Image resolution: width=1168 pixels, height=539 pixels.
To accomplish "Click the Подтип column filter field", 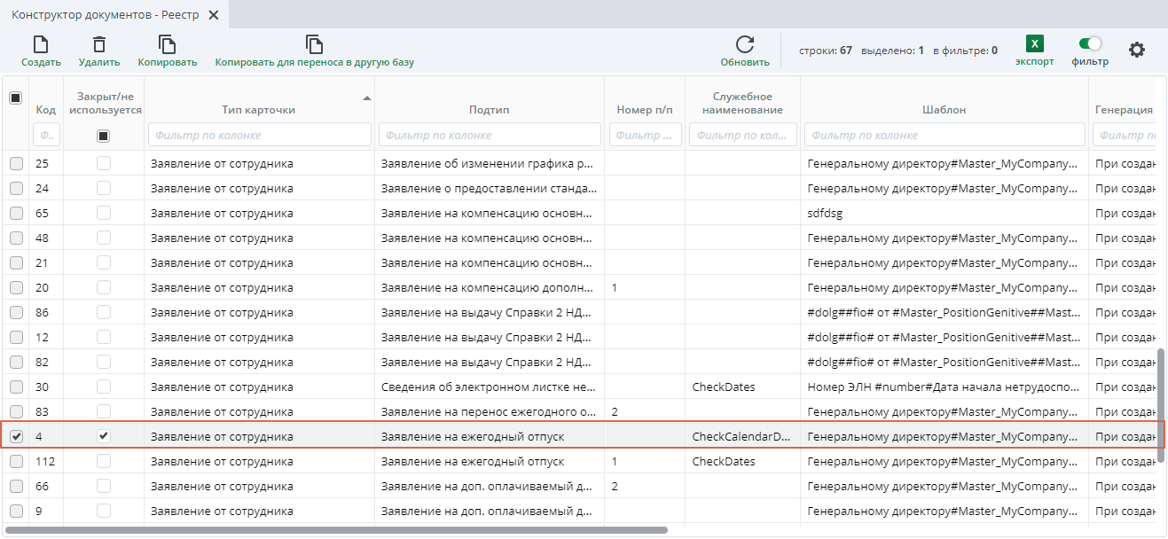I will pos(489,136).
